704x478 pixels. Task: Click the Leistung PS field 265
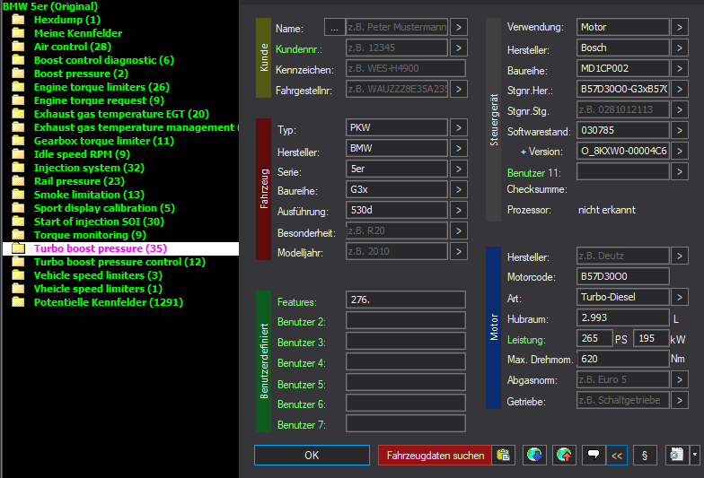click(594, 338)
